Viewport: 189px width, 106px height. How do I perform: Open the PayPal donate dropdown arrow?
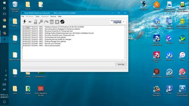click(123, 21)
